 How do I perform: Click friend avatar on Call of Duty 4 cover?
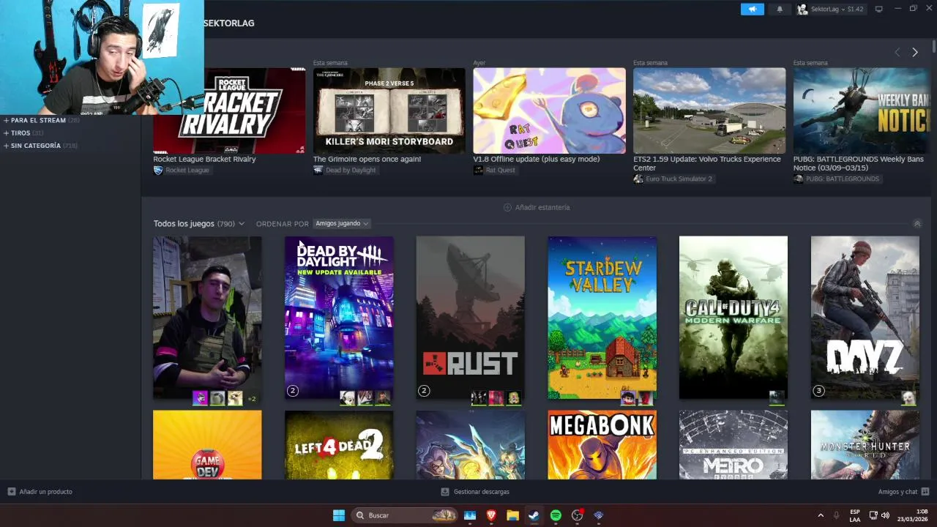tap(776, 398)
